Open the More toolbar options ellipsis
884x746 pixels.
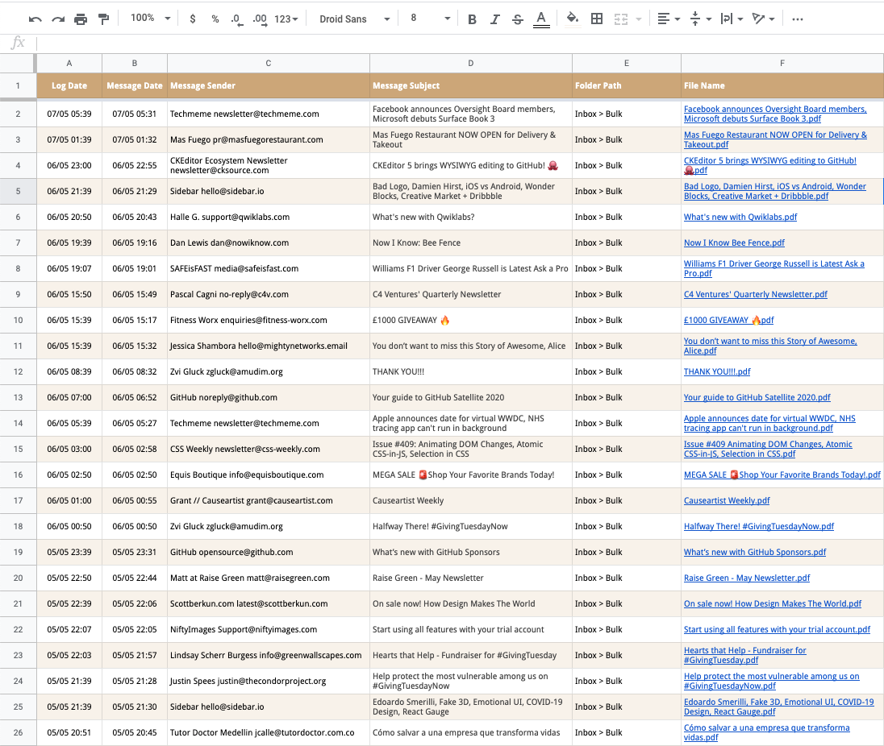click(x=797, y=19)
